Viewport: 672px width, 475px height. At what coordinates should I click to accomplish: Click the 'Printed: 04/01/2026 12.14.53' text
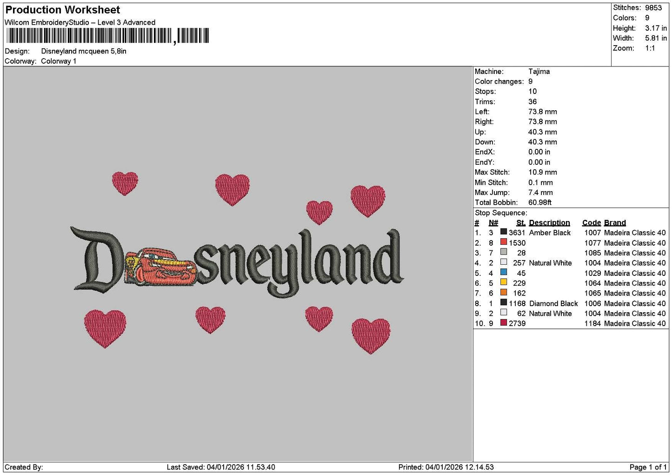446,467
